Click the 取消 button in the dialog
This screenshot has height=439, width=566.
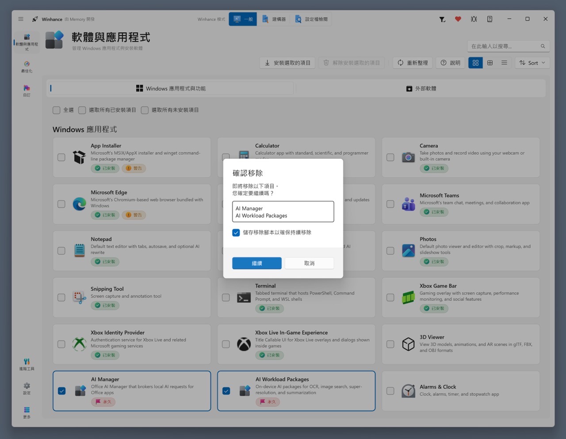[x=310, y=263]
